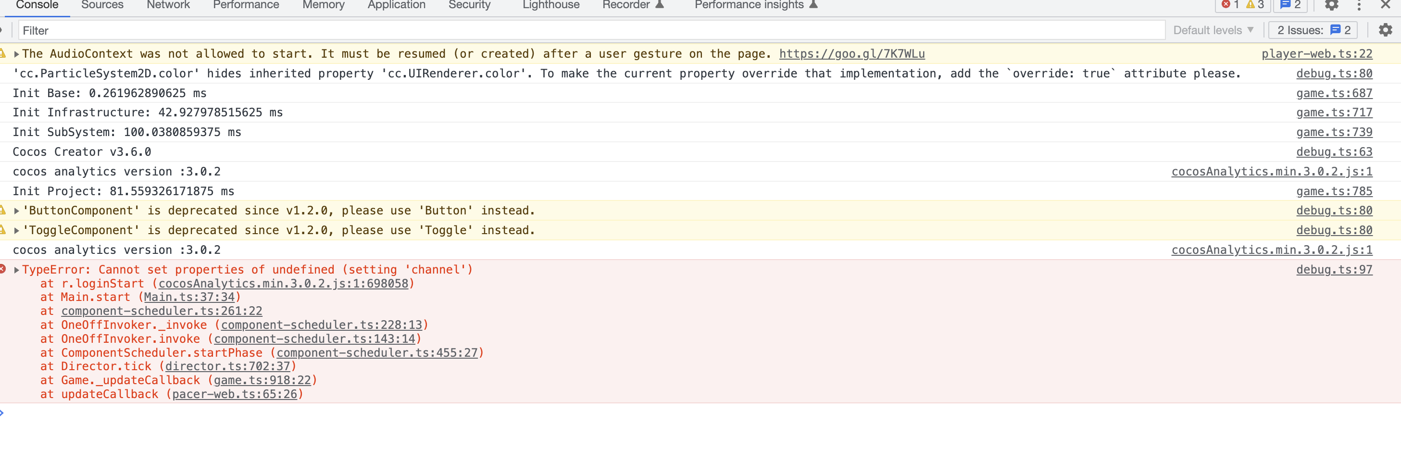Expand the 'ButtonComponent' deprecated warning
This screenshot has width=1401, height=475.
pyautogui.click(x=17, y=211)
